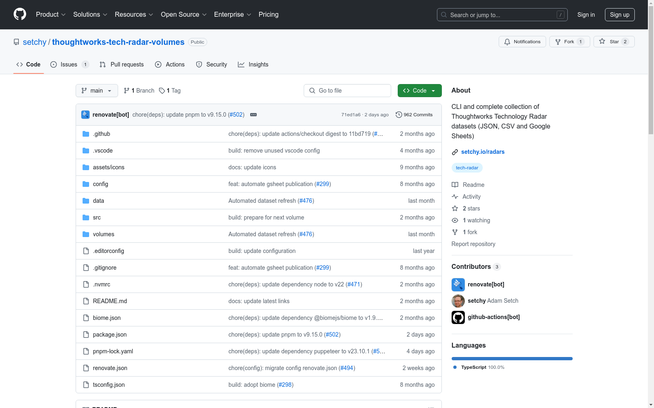The height and width of the screenshot is (408, 654).
Task: Click the tsconfig.json file icon
Action: (86, 385)
